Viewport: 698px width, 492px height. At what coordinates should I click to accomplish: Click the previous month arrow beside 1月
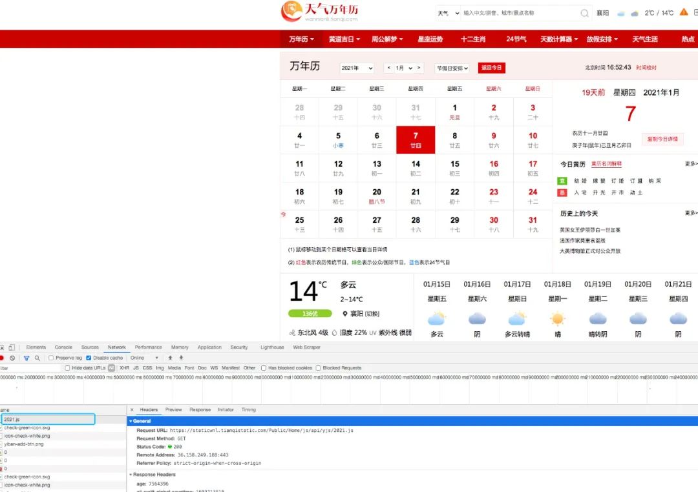pyautogui.click(x=388, y=68)
